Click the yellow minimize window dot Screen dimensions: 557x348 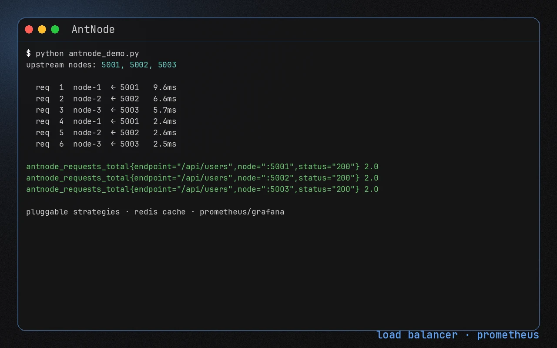point(42,30)
